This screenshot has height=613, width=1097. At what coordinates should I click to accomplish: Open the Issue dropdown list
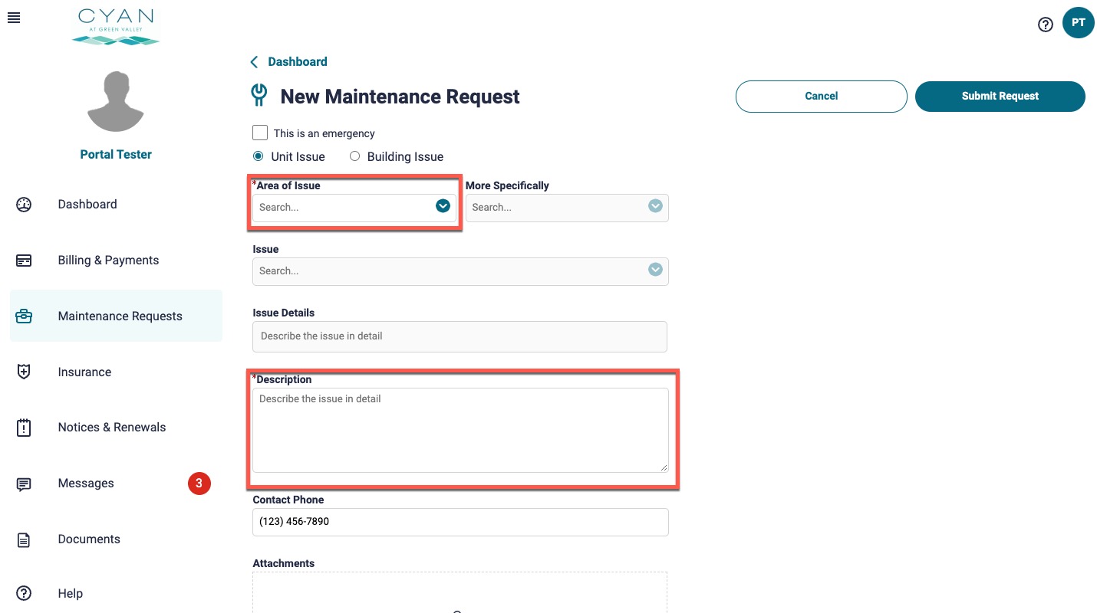[654, 270]
